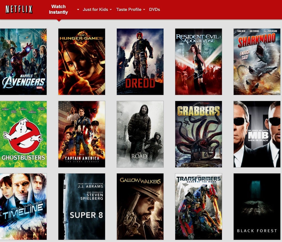
Task: Expand the Taste Profile dropdown arrow
Action: point(144,10)
